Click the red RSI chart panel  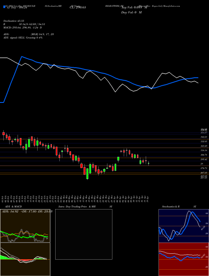point(184,259)
